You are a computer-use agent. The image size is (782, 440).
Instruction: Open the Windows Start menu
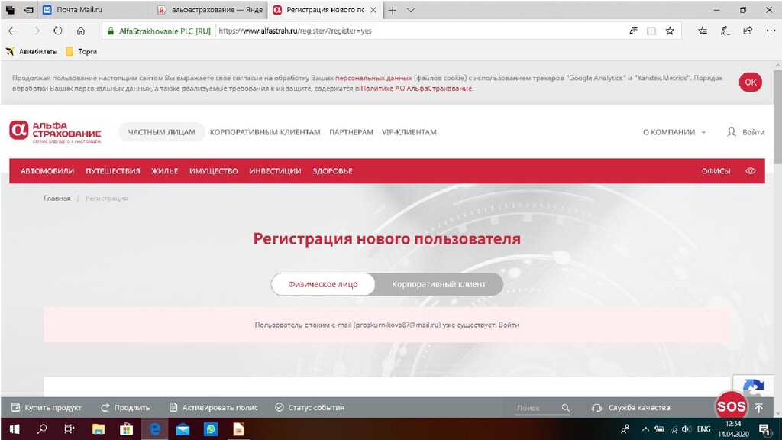click(x=15, y=429)
